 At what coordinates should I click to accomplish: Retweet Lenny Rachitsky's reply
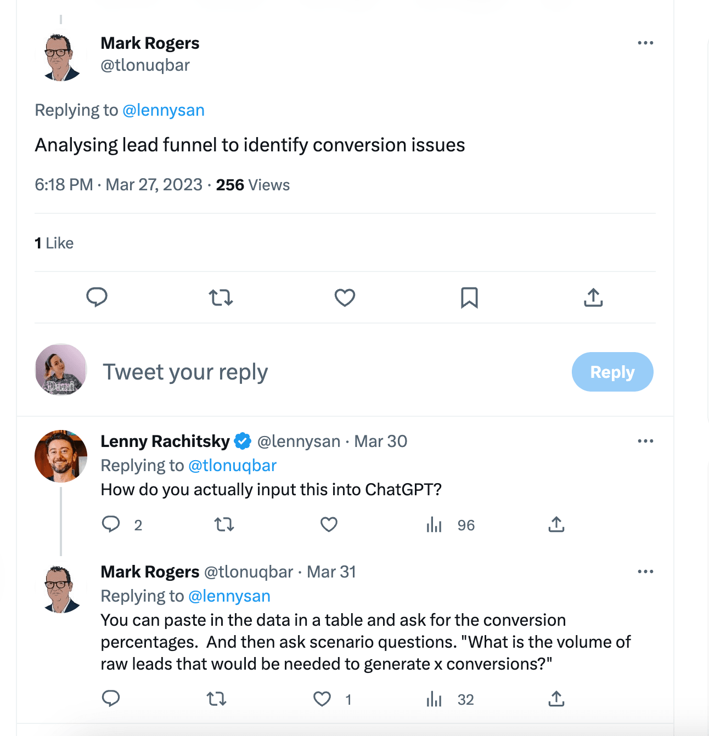(x=224, y=525)
